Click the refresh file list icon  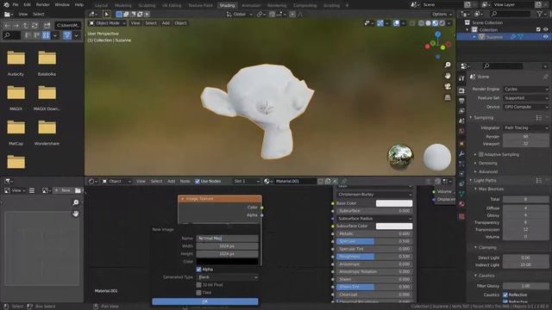tap(34, 26)
